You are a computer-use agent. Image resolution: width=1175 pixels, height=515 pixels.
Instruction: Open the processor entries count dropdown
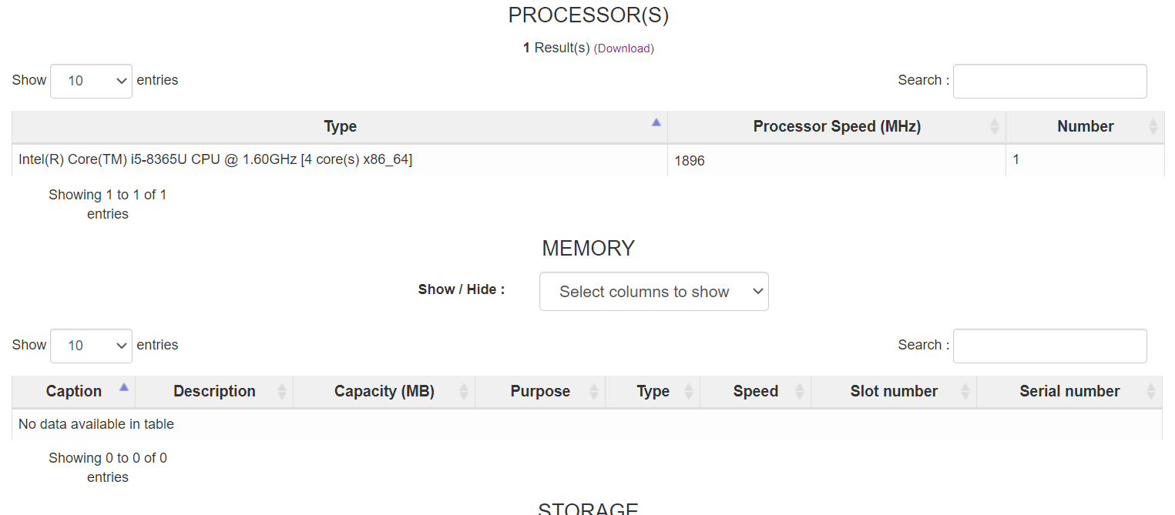tap(91, 81)
